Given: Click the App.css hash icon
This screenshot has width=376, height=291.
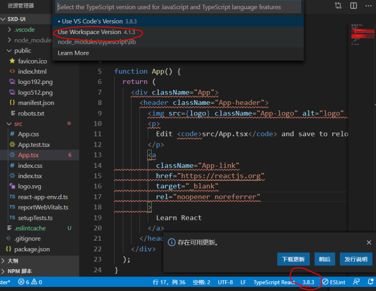Looking at the screenshot, I should (x=12, y=134).
